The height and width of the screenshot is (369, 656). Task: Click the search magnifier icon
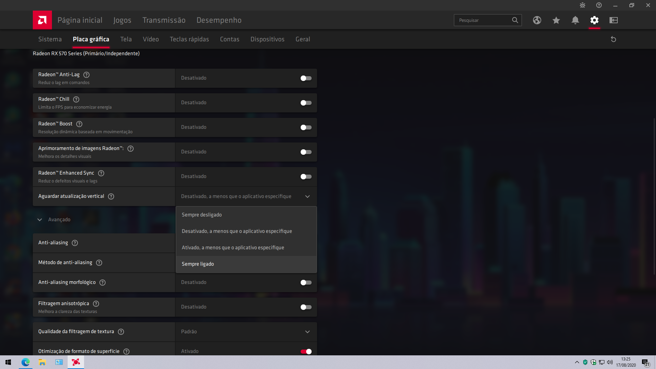[x=515, y=20]
